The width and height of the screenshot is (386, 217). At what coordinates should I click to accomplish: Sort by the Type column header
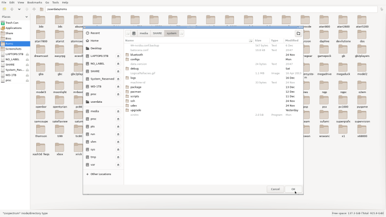tap(276, 41)
